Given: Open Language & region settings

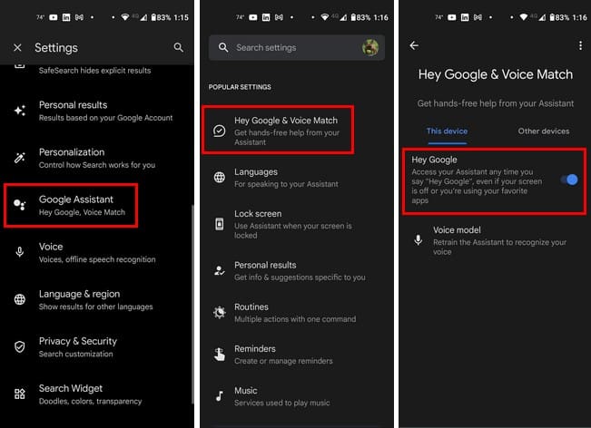Looking at the screenshot, I should pos(97,300).
